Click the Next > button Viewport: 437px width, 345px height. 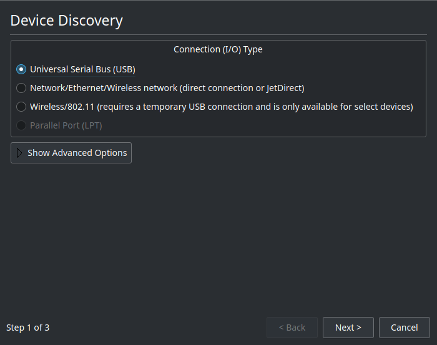[348, 328]
